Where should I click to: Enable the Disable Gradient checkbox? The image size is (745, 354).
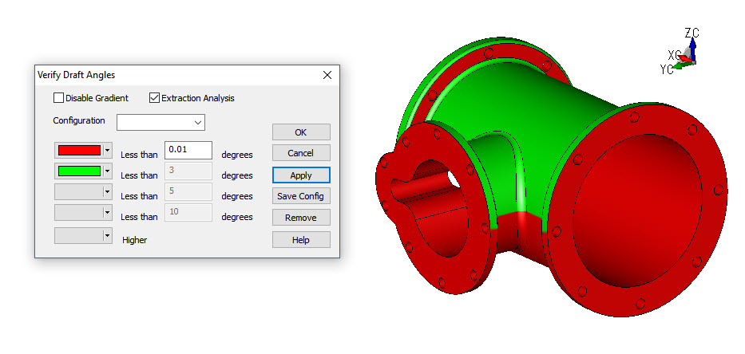59,98
